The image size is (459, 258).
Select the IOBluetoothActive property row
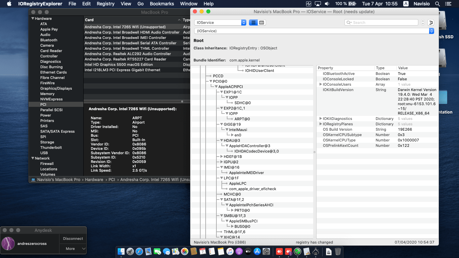coord(377,74)
